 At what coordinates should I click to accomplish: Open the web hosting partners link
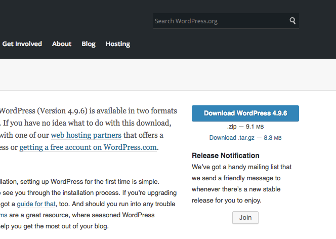86,135
